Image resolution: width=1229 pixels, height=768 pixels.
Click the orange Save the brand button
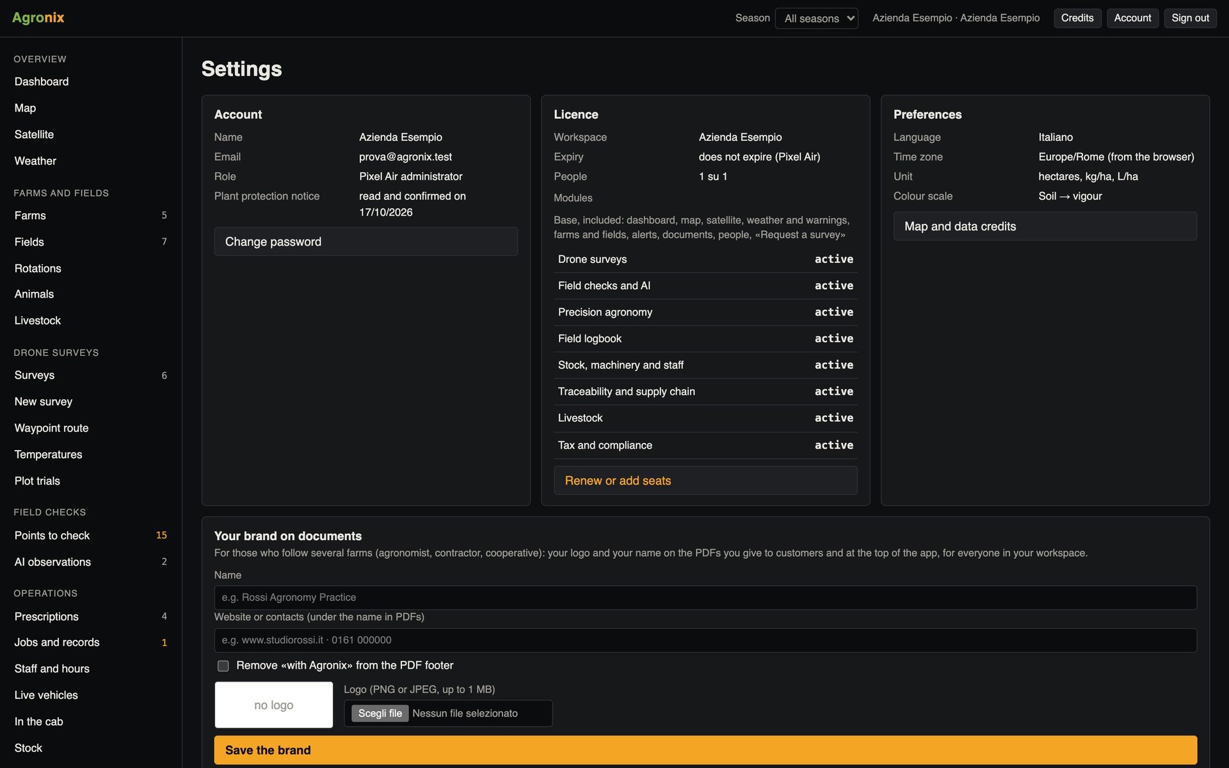[x=705, y=750]
